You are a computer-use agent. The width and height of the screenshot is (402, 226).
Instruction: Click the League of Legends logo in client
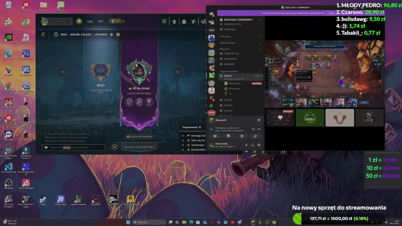coord(45,21)
